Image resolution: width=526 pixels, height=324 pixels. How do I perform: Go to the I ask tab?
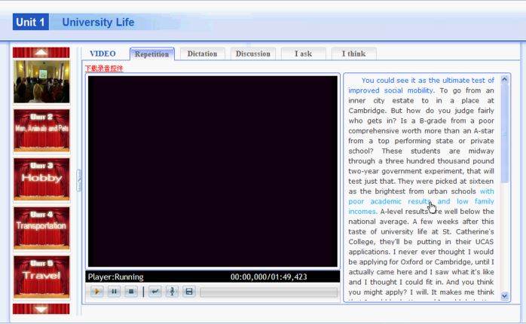(303, 53)
